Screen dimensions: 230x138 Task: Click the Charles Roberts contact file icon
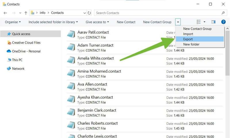71,125
